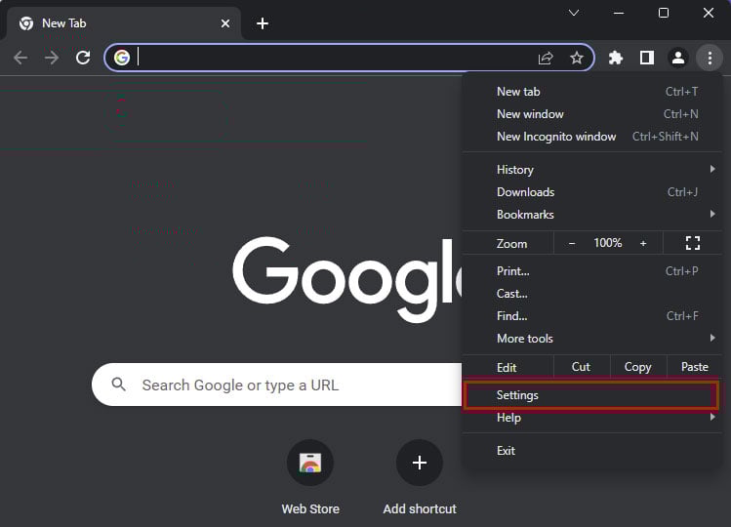Open Downloads from the menu
731x527 pixels.
[592, 191]
